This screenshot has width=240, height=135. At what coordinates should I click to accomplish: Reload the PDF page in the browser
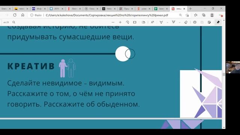click(x=15, y=15)
